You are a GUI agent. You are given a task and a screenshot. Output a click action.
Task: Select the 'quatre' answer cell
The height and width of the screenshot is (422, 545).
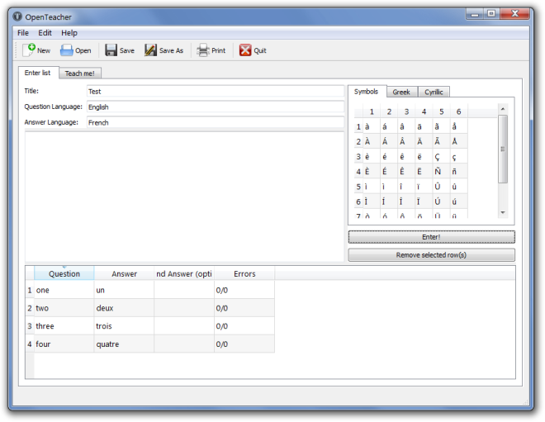pyautogui.click(x=124, y=344)
